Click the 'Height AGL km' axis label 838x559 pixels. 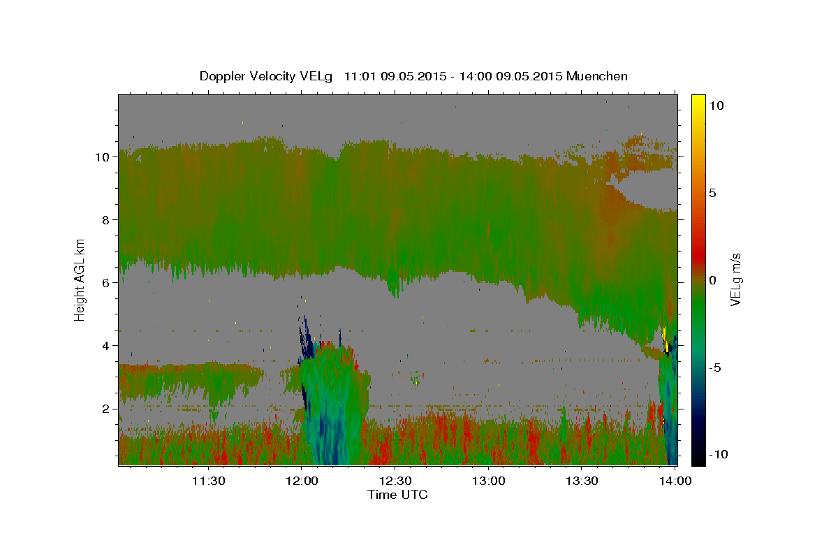80,279
